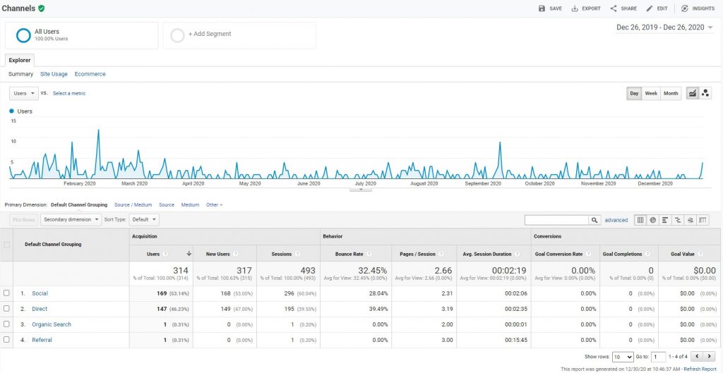Set chart granularity to Week

coord(651,93)
